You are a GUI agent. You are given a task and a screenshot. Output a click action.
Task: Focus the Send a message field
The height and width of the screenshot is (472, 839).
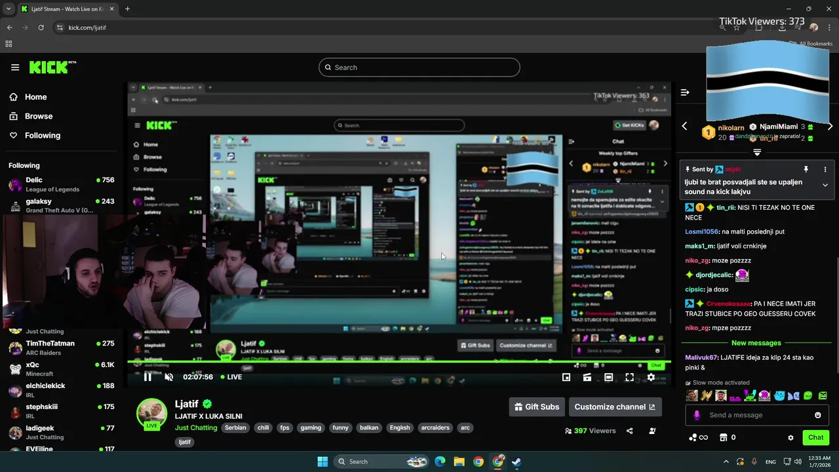click(x=757, y=415)
